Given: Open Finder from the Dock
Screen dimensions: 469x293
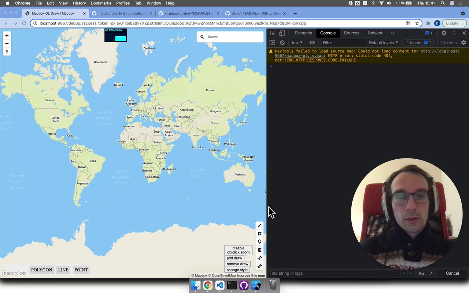Looking at the screenshot, I should click(196, 285).
